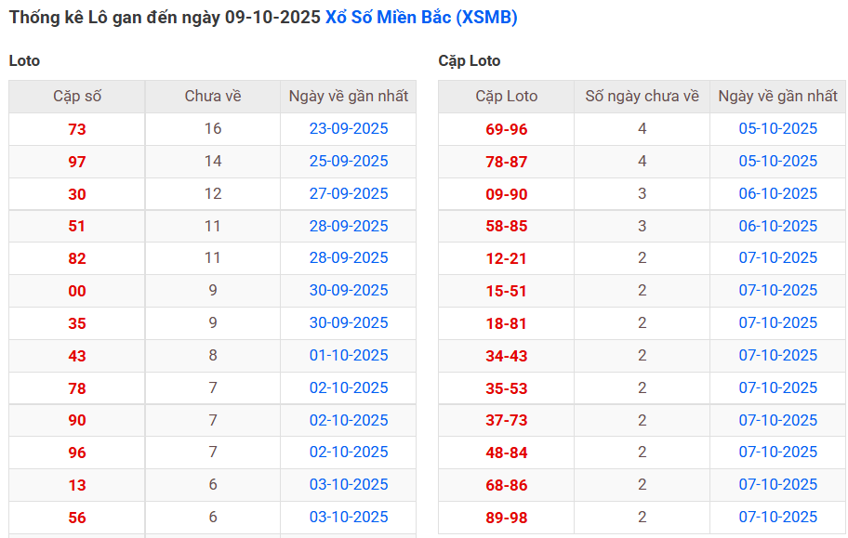Click the 'Chưa về' column header
The width and height of the screenshot is (848, 538).
click(x=213, y=97)
